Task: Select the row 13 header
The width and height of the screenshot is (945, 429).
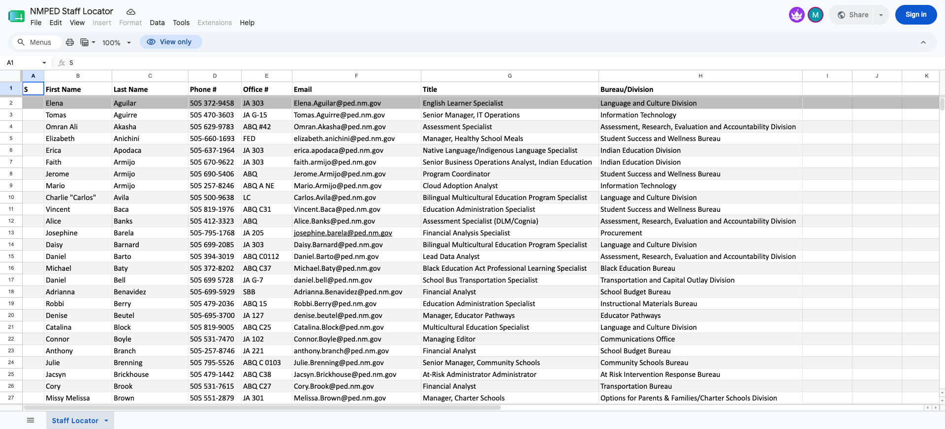Action: pyautogui.click(x=11, y=233)
